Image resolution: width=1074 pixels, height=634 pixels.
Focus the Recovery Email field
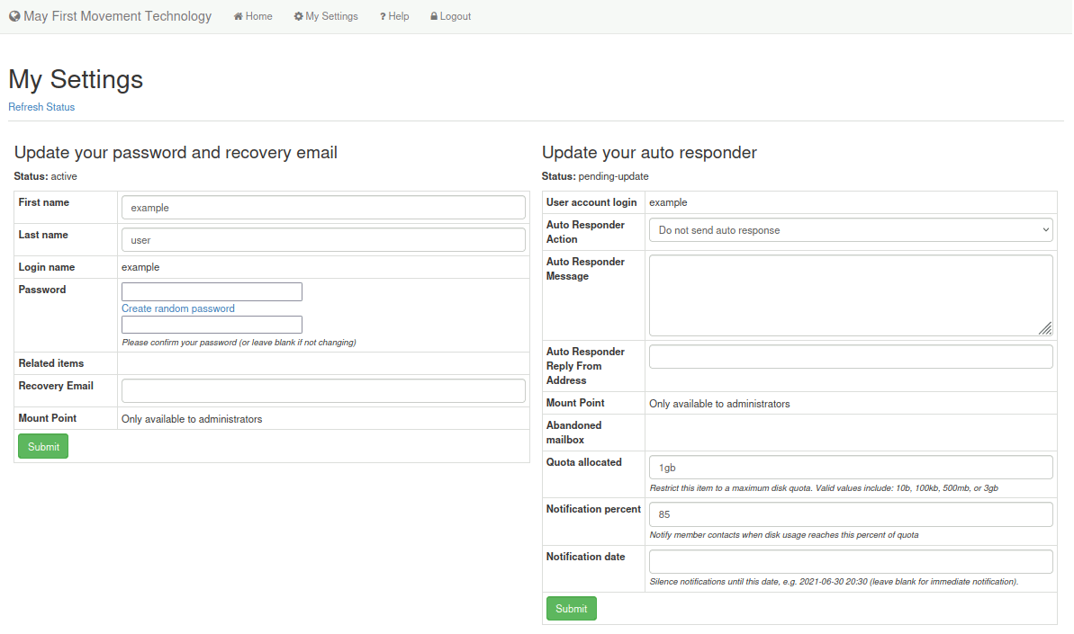(x=323, y=390)
